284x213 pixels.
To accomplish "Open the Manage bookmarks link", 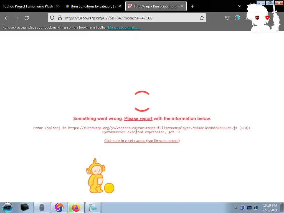I will tap(124, 27).
